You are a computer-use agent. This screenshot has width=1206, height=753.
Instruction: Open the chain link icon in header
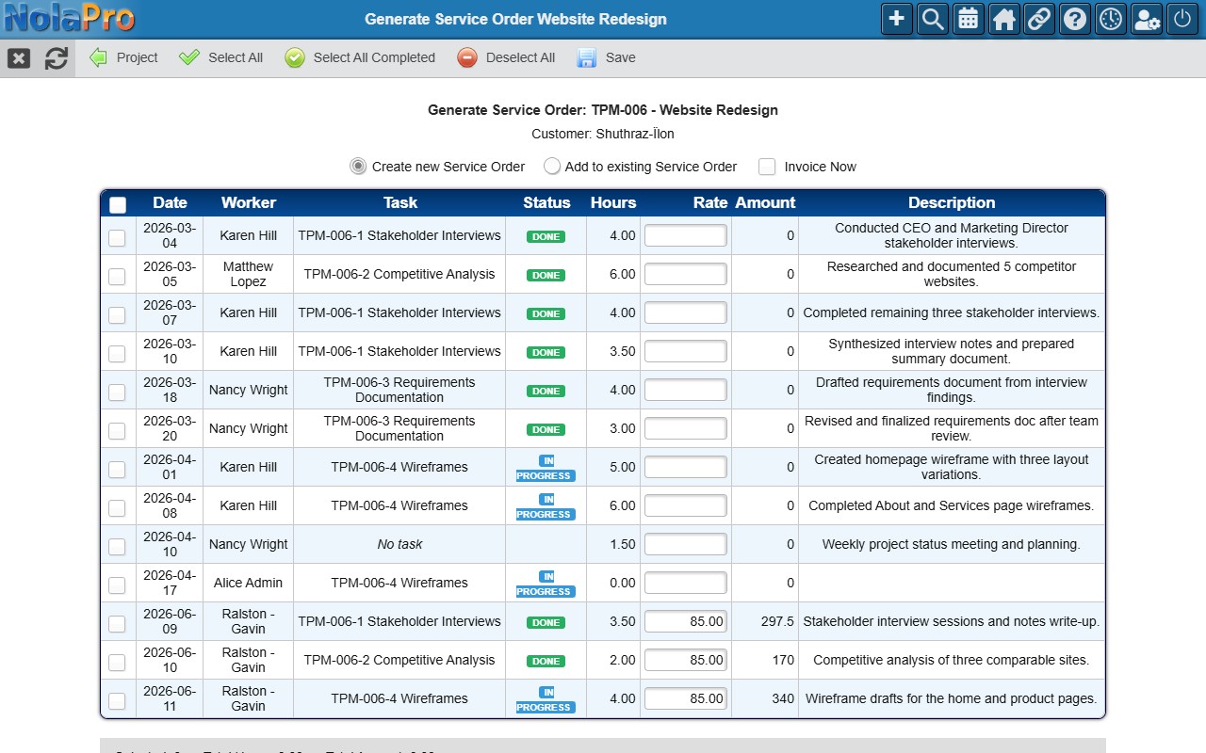tap(1039, 19)
